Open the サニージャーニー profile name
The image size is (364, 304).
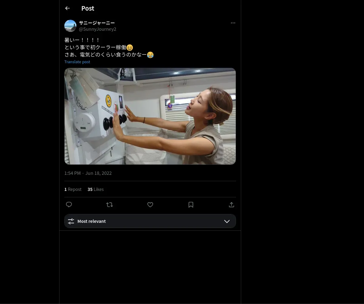pos(97,23)
